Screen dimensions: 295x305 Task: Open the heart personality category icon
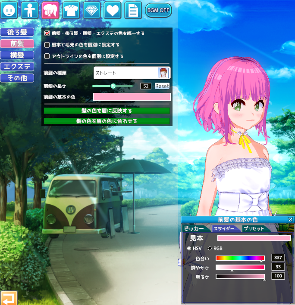(x=112, y=10)
